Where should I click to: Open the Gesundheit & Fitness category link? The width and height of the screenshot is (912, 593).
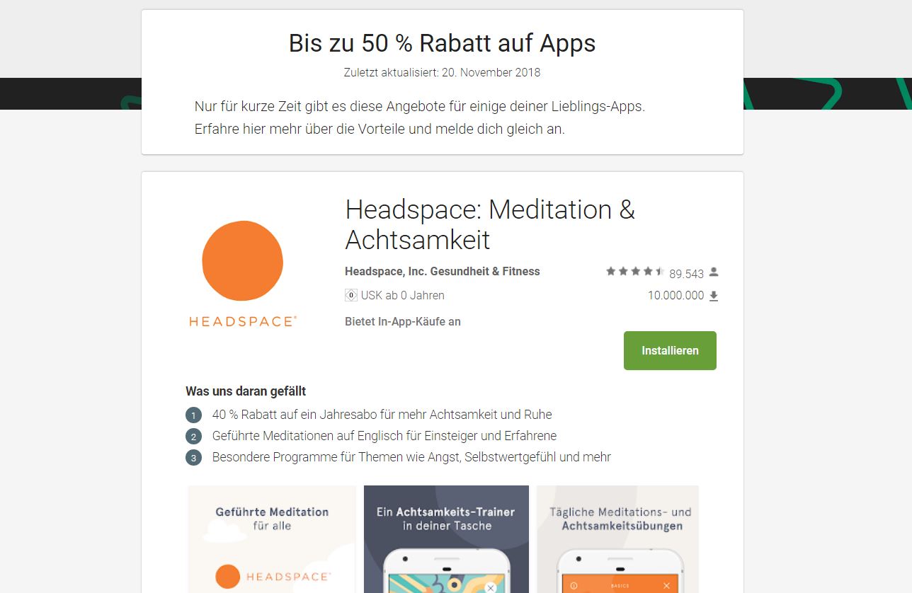click(x=485, y=272)
